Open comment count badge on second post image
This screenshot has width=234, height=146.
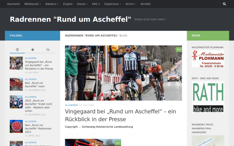118,143
